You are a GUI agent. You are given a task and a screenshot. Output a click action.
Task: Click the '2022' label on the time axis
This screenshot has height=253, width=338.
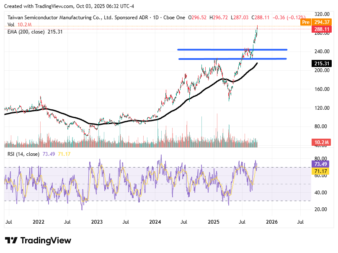pos(39,221)
